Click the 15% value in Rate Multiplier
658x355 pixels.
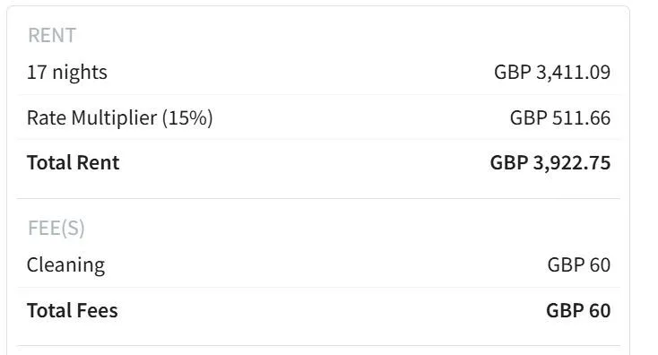[187, 118]
